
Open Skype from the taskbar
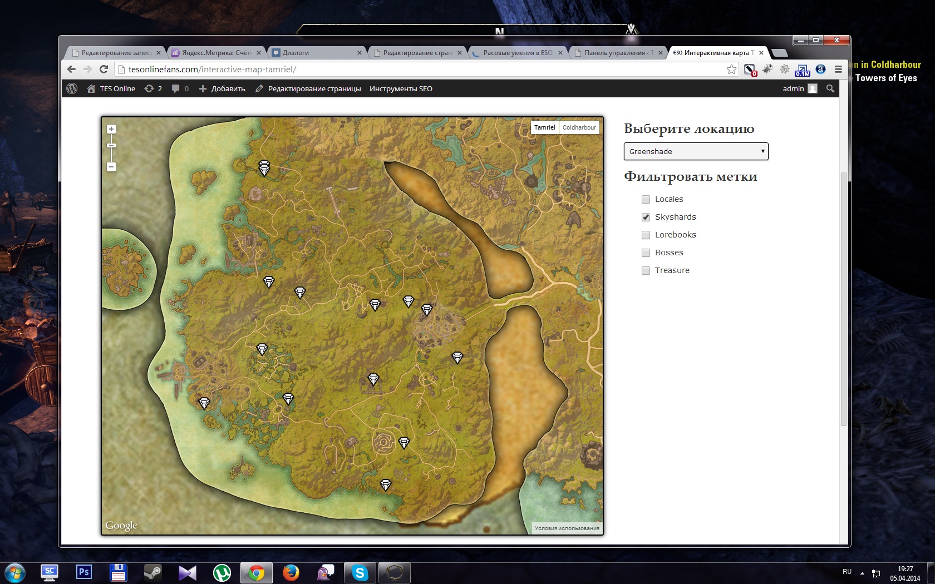(360, 573)
